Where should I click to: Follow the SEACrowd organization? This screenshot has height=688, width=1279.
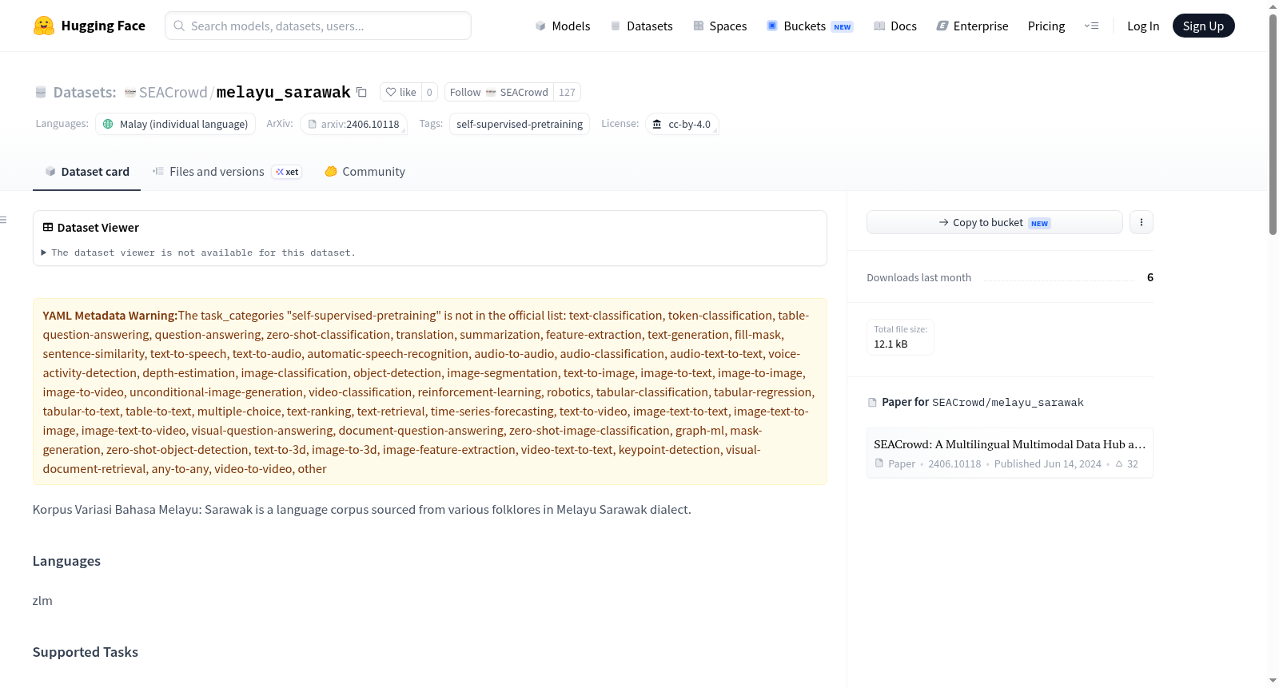499,92
